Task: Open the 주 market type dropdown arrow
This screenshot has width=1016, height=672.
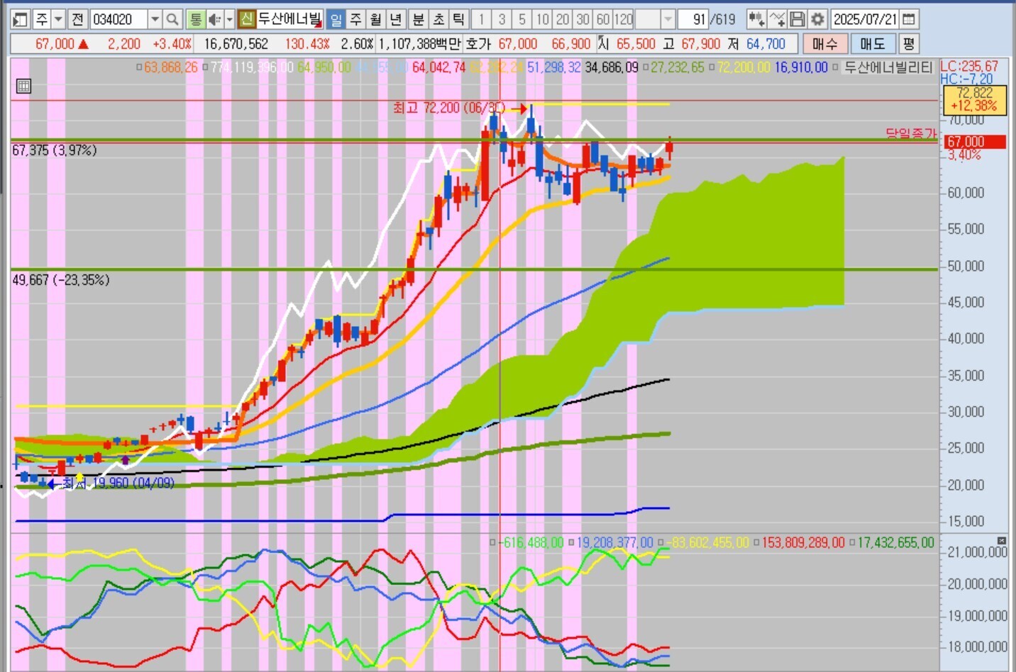Action: (x=59, y=19)
